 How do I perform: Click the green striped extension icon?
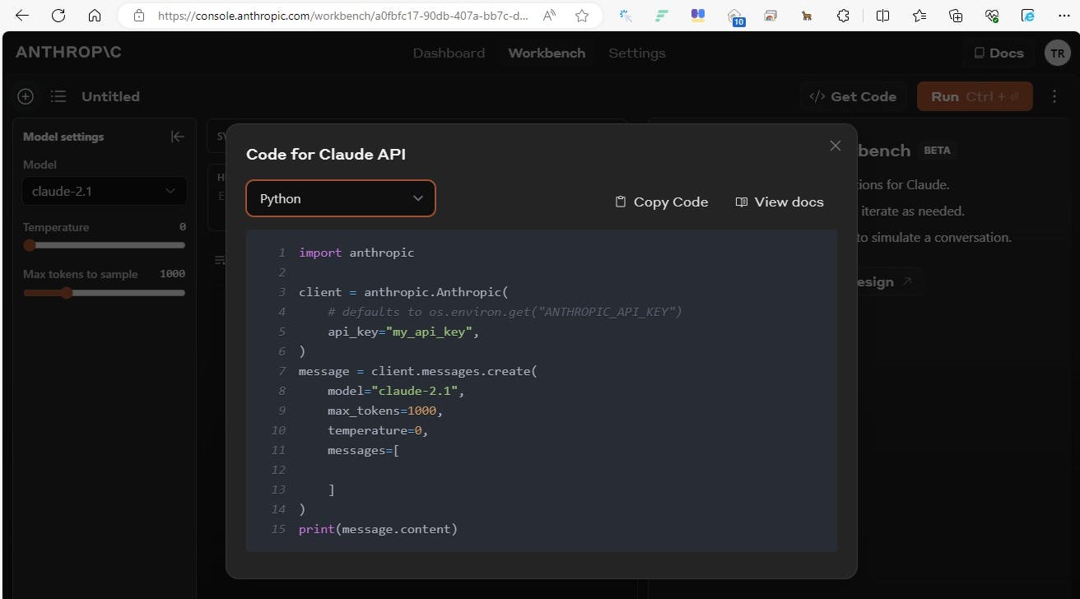(662, 15)
